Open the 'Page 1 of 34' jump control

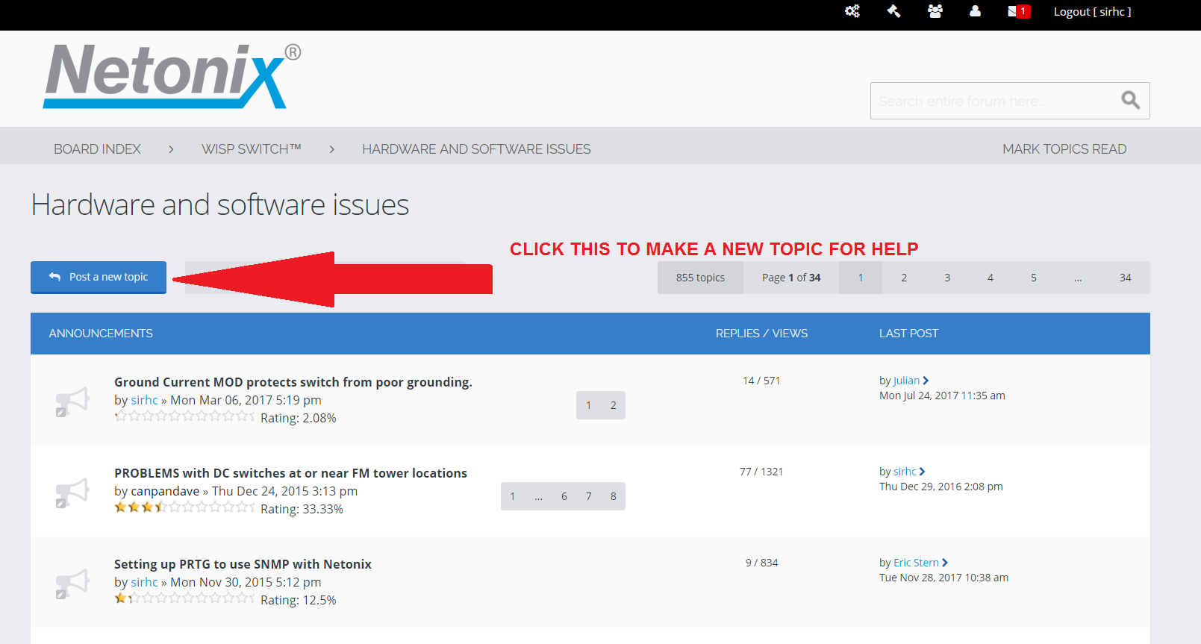point(790,278)
